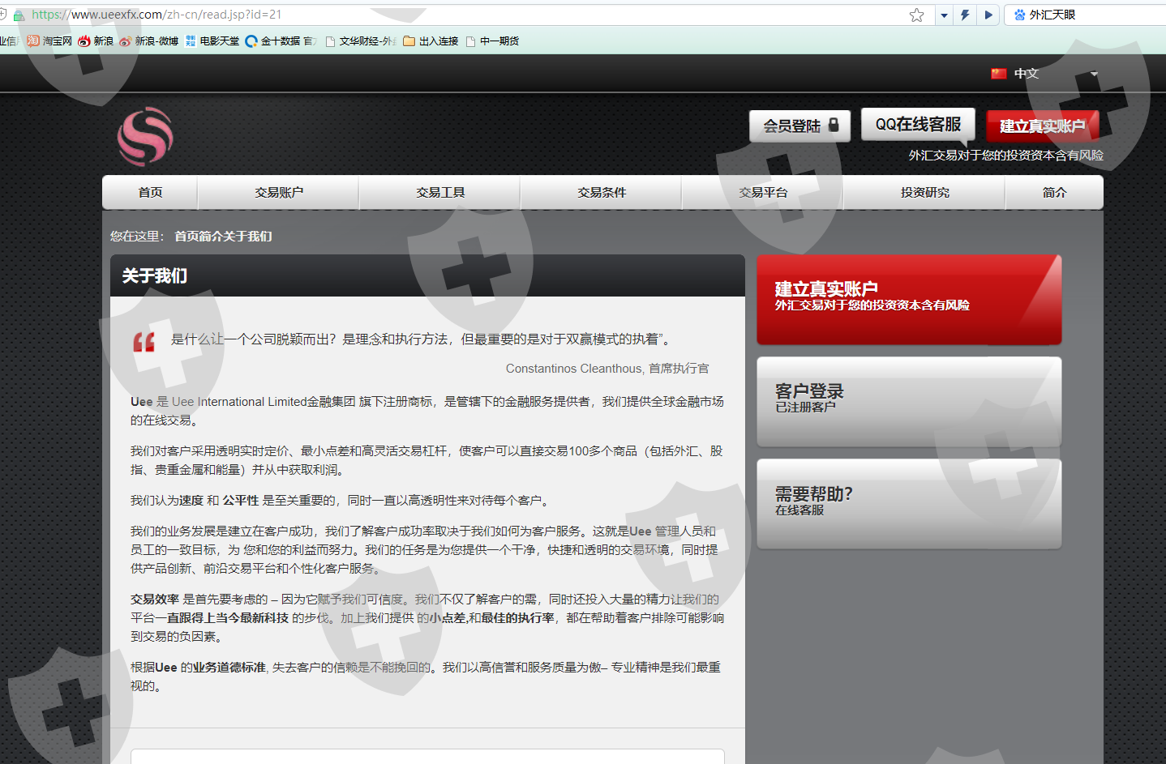The height and width of the screenshot is (764, 1166).
Task: Click the QQ在线客服 button
Action: point(918,125)
